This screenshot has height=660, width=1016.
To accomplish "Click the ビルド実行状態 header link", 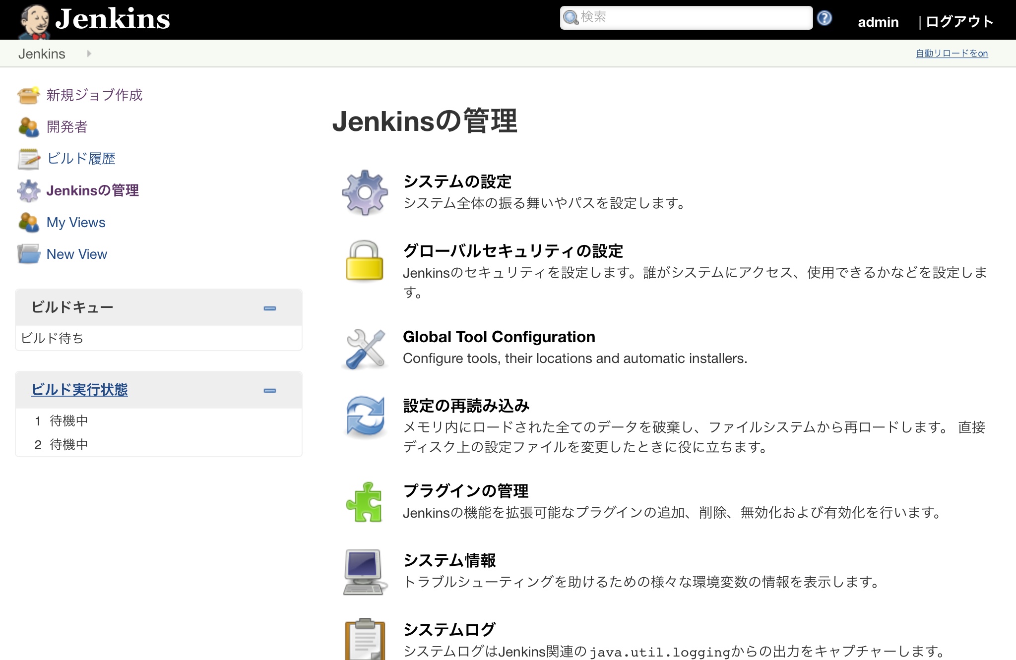I will (79, 390).
